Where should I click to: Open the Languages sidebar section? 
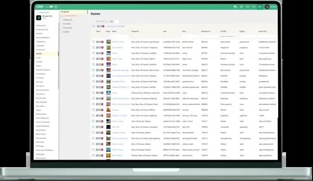click(x=40, y=154)
